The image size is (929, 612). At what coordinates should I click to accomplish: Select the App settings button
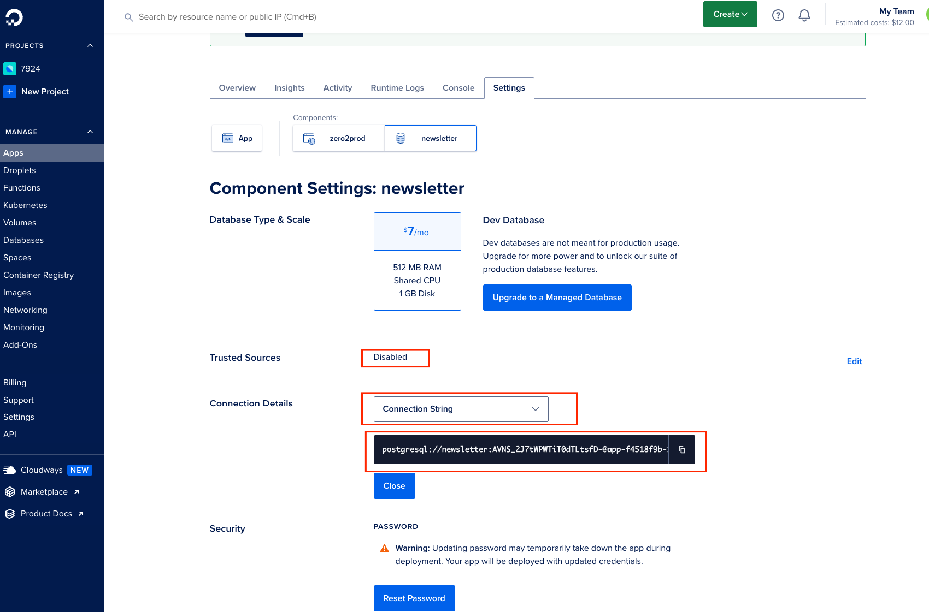tap(237, 138)
